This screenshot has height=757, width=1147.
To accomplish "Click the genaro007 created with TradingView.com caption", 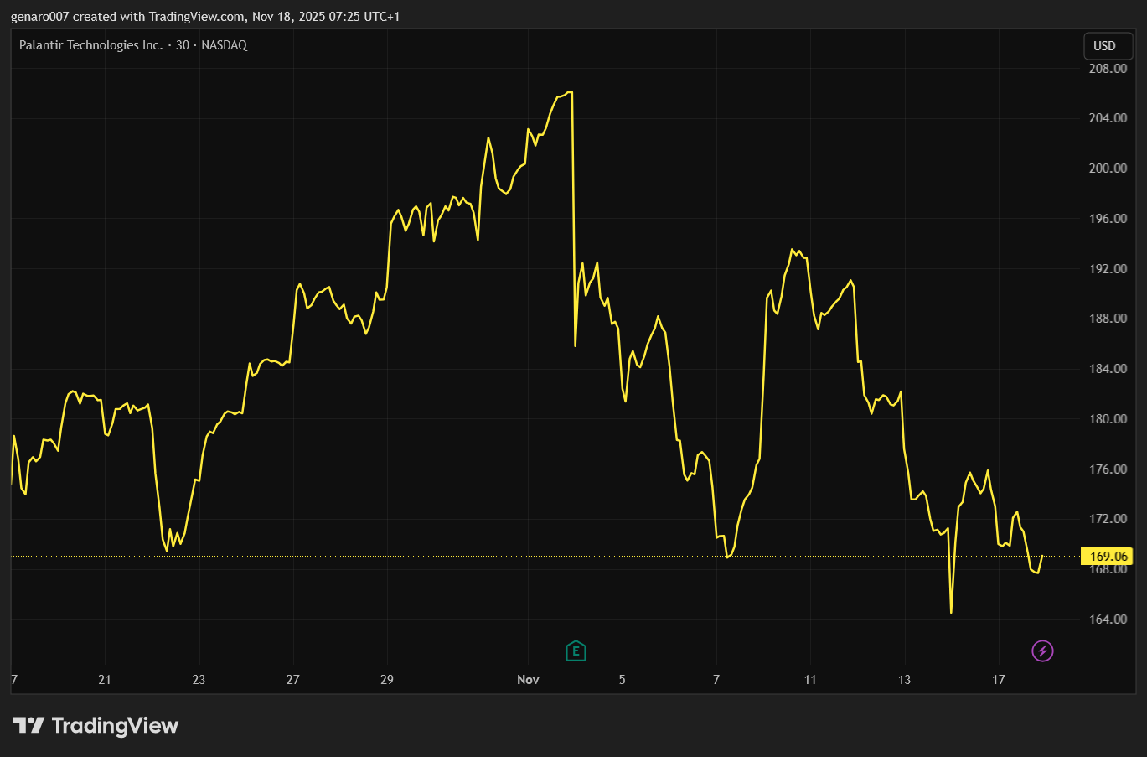I will (x=205, y=17).
